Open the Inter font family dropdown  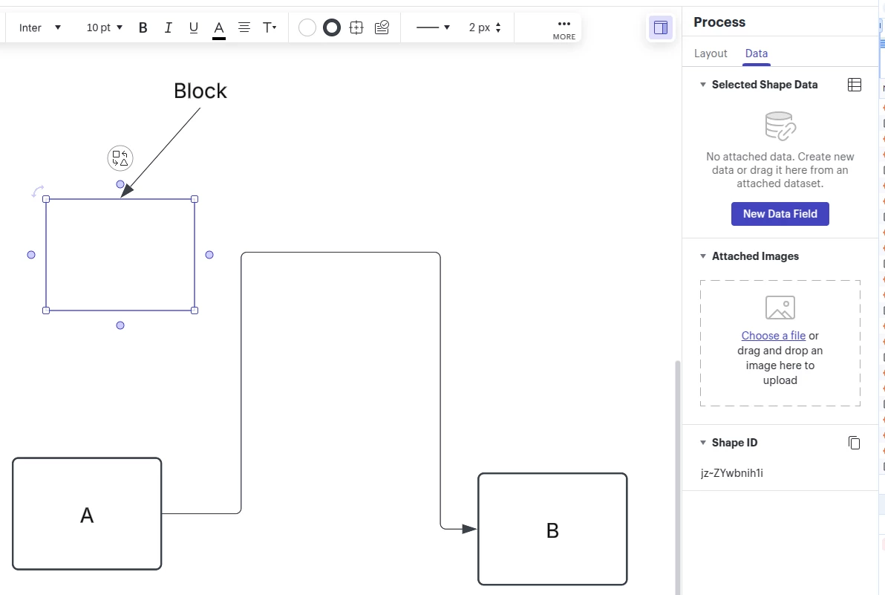(39, 27)
